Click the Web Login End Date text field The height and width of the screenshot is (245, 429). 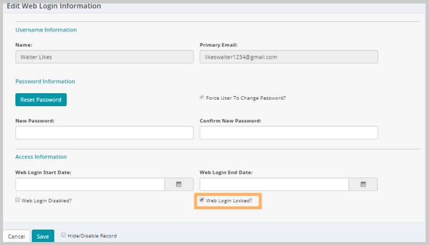tap(274, 184)
